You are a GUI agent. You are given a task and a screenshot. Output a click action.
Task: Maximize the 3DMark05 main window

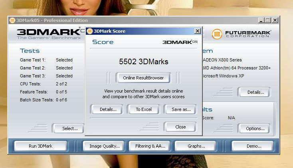268,20
